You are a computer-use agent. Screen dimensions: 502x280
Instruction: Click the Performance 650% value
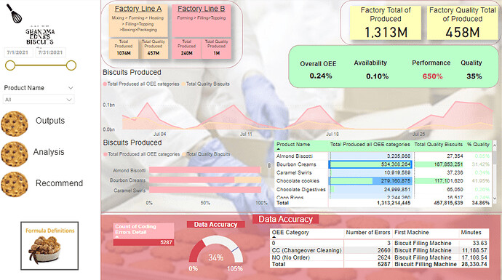pos(432,76)
